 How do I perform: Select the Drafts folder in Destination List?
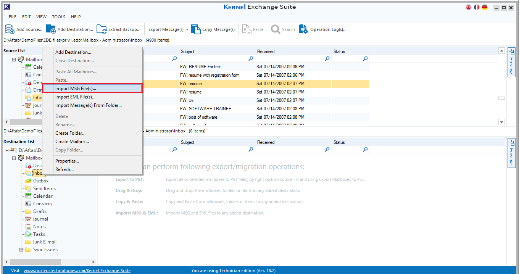click(x=40, y=211)
